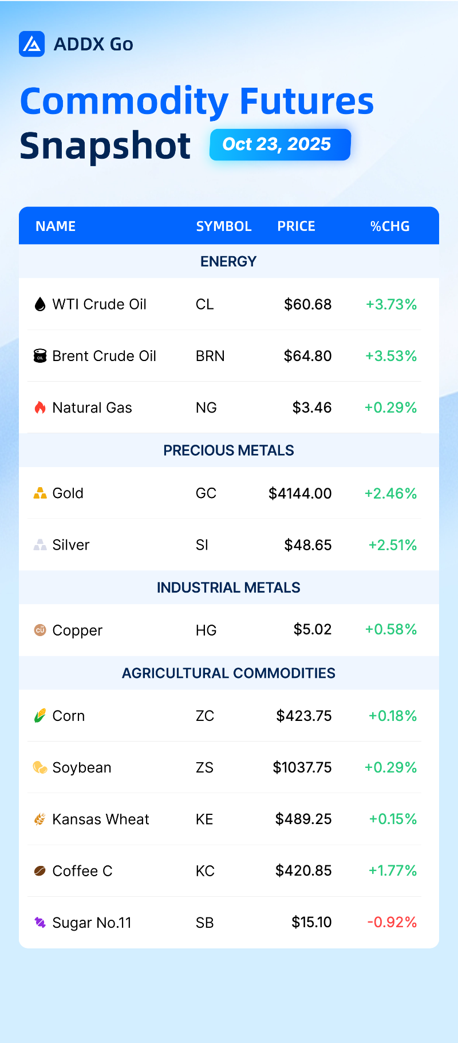Click the Soybean icon
Screen dimensions: 458x1043
[x=40, y=767]
